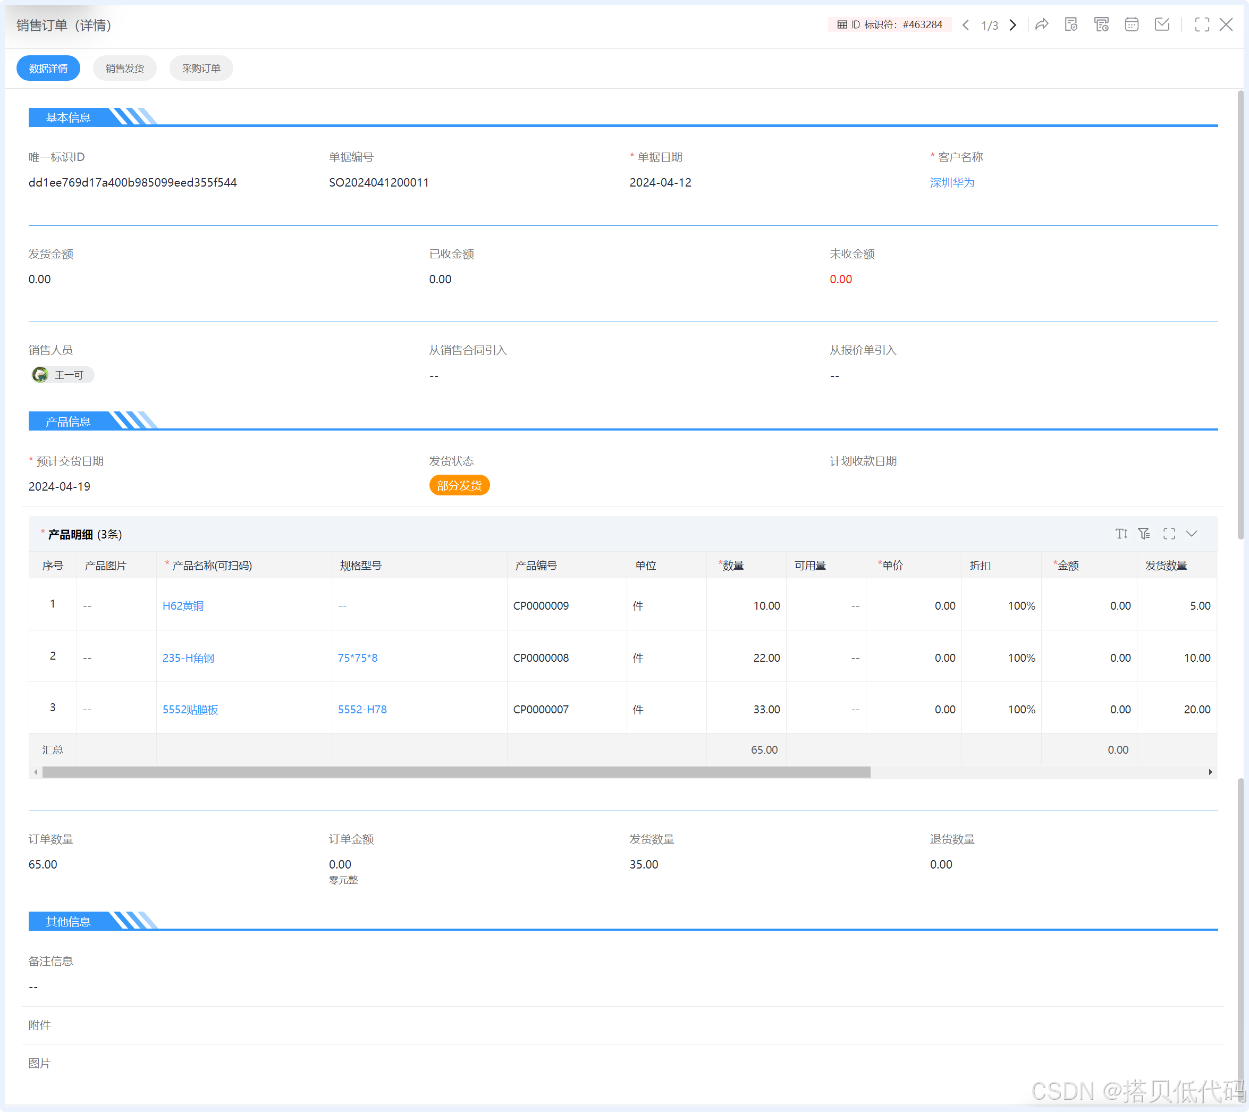Collapse 产品明细 section with chevron
Viewport: 1249px width, 1112px height.
click(x=1192, y=534)
